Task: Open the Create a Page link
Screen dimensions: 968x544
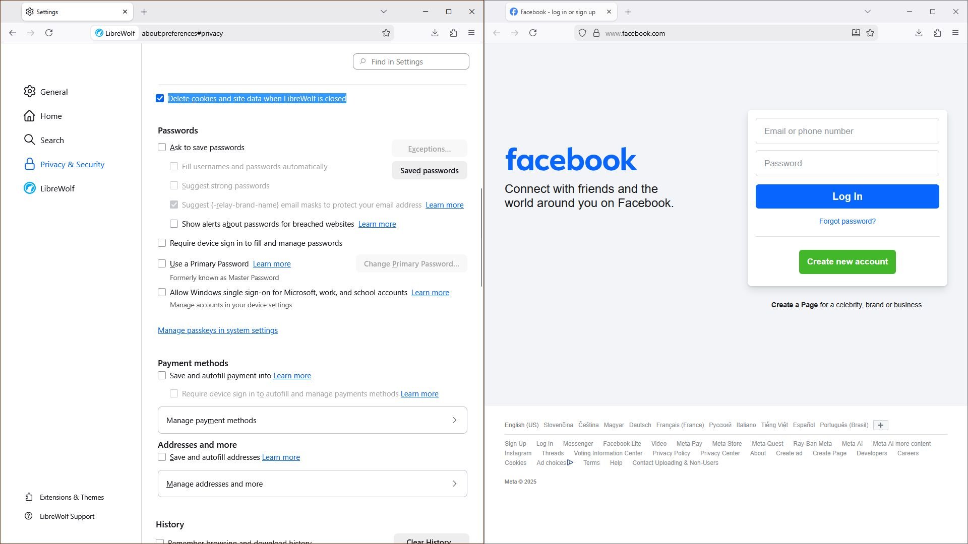Action: point(795,305)
